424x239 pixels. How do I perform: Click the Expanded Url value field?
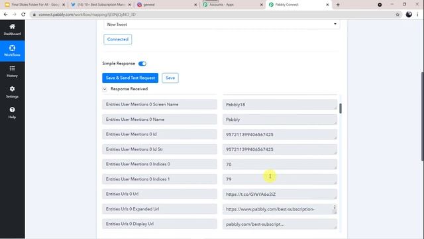coord(280,209)
